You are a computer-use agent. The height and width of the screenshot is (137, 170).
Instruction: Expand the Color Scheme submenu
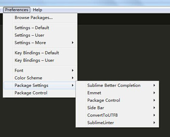40,78
